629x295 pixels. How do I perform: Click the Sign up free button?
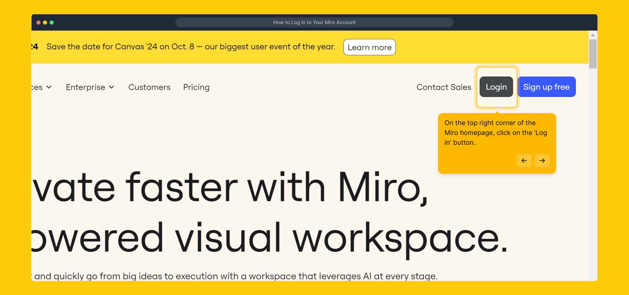point(546,87)
